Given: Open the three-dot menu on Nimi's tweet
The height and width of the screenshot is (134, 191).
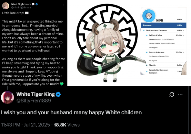Looking at the screenshot, I should [64, 5].
